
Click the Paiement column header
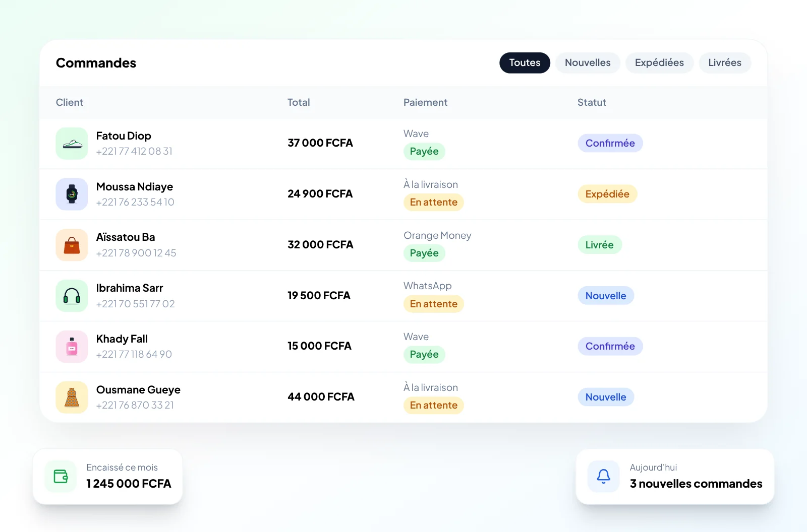tap(425, 102)
